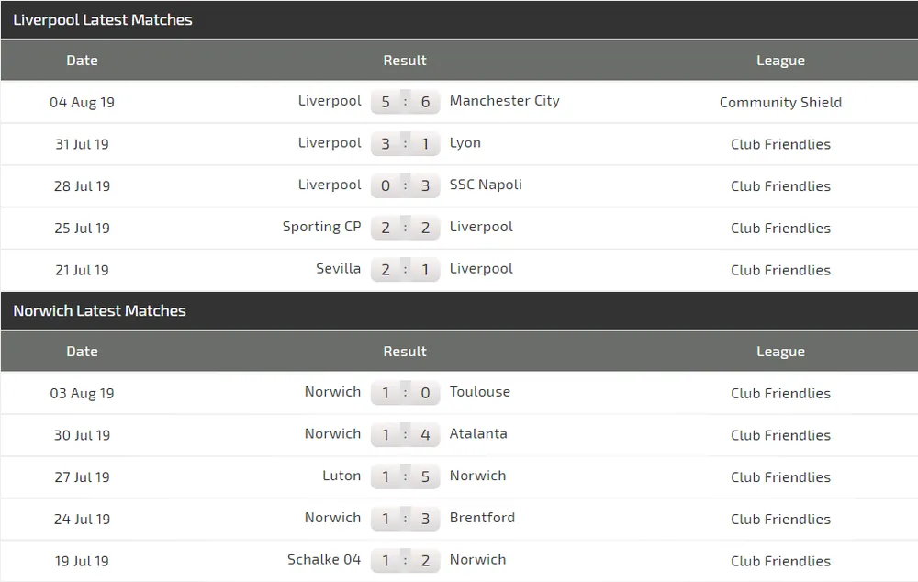This screenshot has height=582, width=918.
Task: Open Schalke 04 team link
Action: pyautogui.click(x=324, y=560)
